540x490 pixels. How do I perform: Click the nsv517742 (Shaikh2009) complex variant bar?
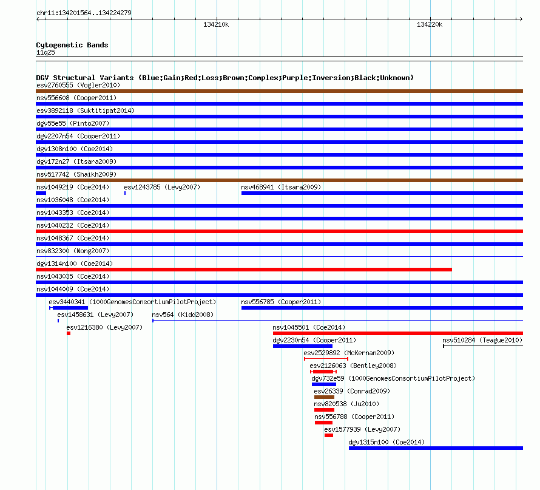click(x=279, y=180)
